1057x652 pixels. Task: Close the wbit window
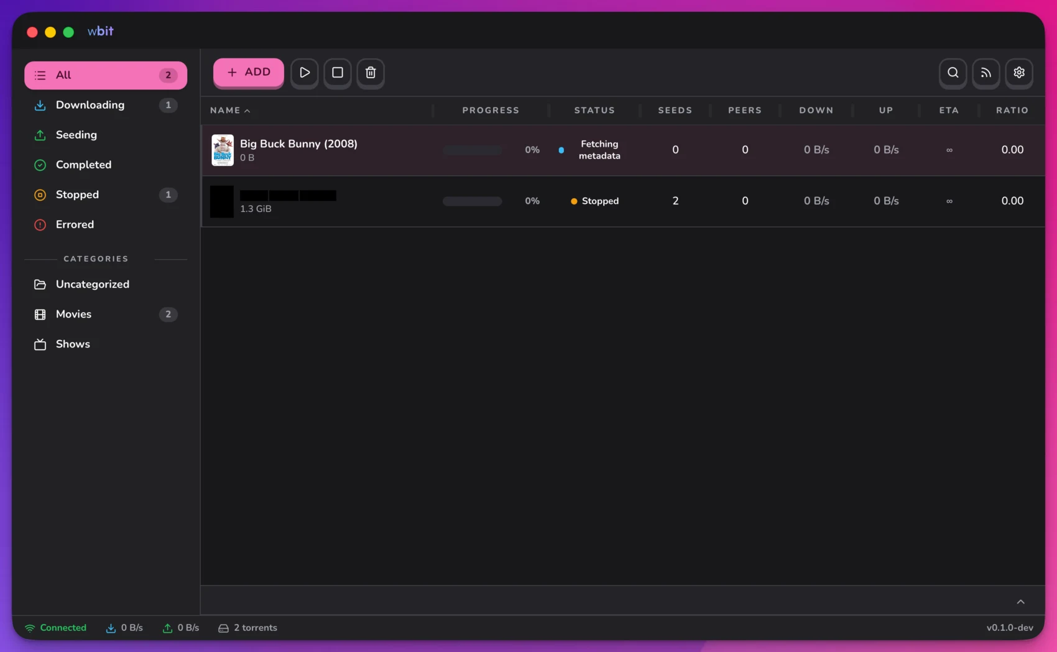point(32,32)
